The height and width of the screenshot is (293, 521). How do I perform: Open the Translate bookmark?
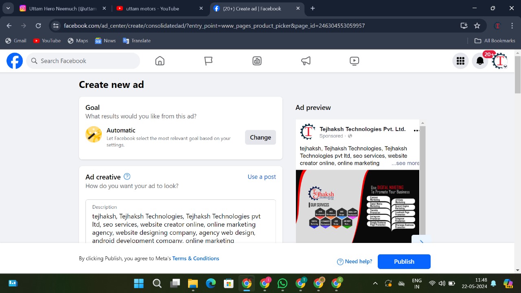(137, 41)
